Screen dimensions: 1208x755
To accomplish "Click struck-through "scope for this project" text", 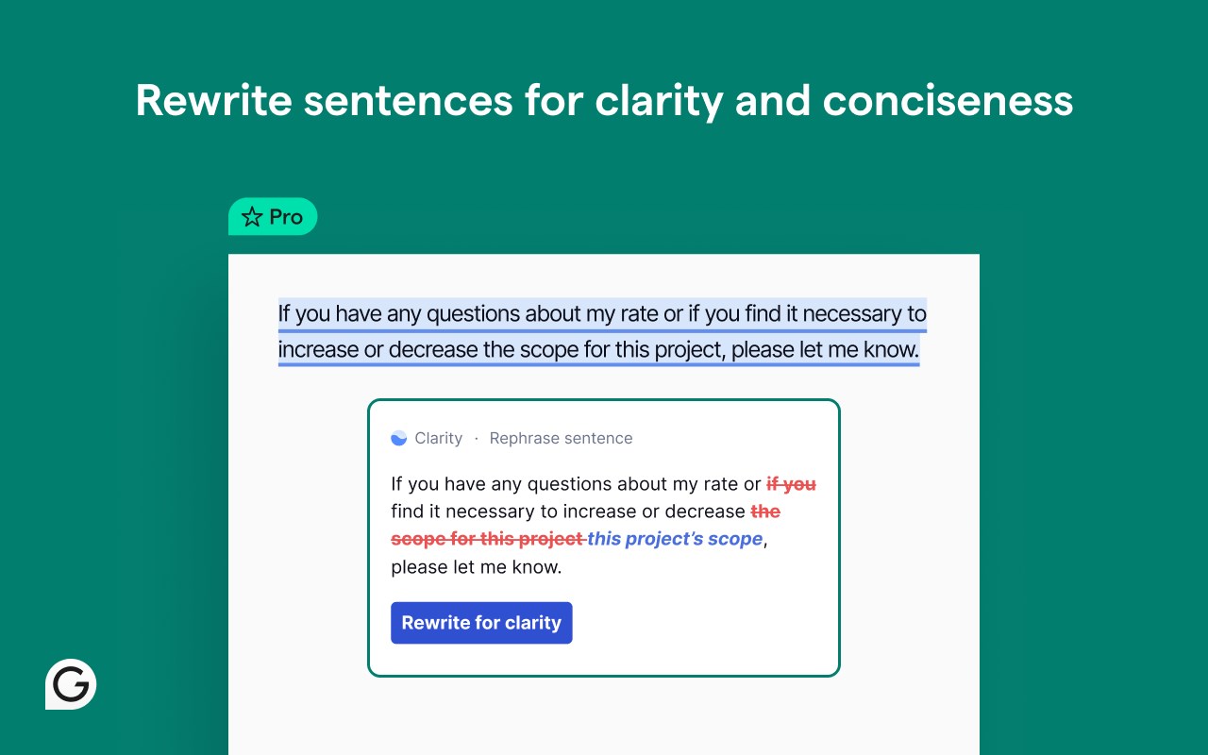I will [x=487, y=539].
